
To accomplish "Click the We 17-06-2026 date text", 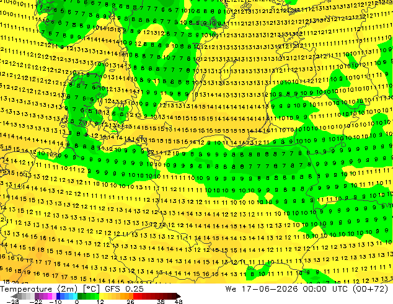I will [x=262, y=289].
